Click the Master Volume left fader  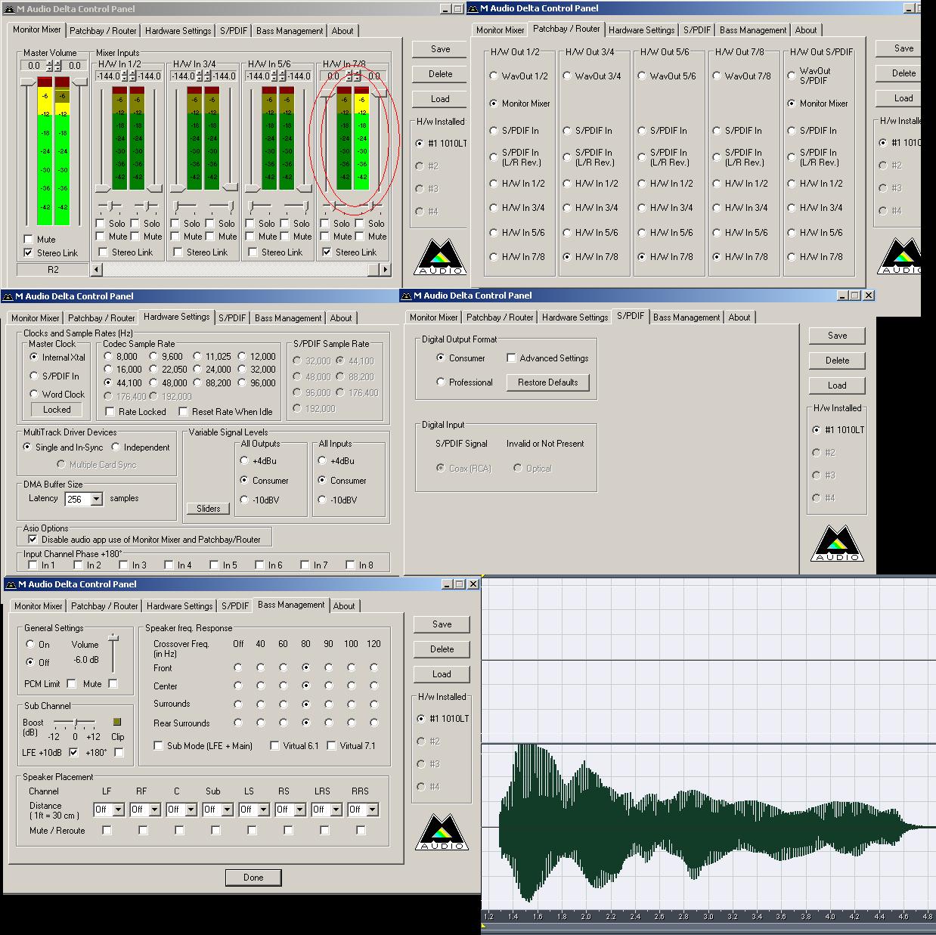(x=29, y=82)
